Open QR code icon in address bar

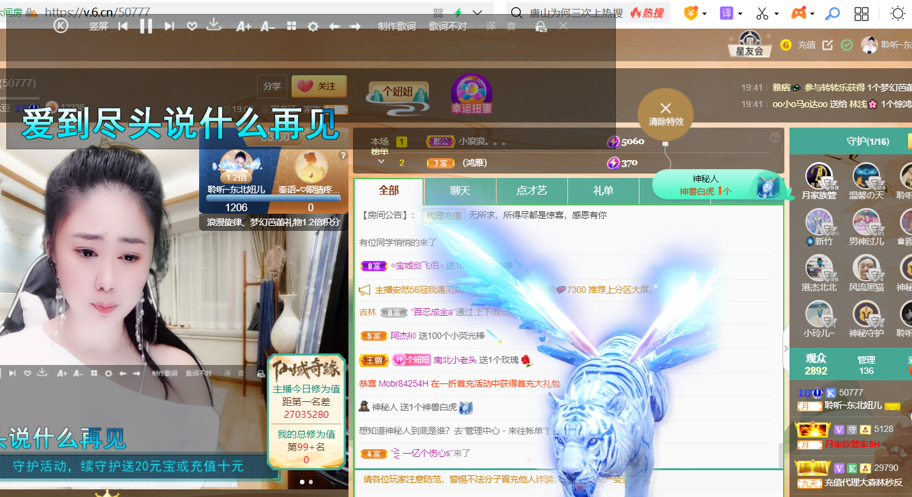pyautogui.click(x=438, y=13)
